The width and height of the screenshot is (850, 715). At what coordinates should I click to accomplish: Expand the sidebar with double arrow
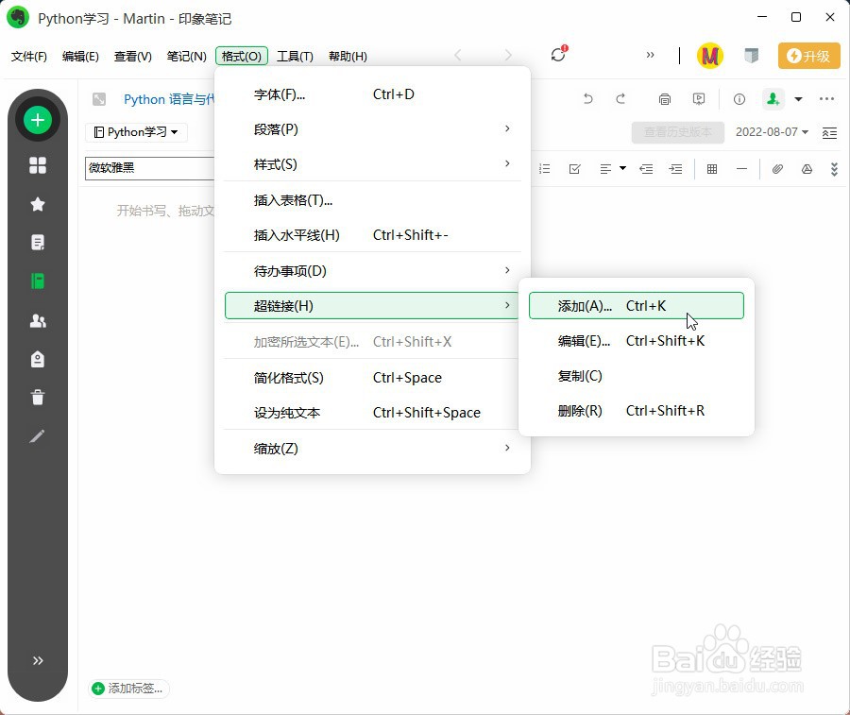click(x=38, y=660)
